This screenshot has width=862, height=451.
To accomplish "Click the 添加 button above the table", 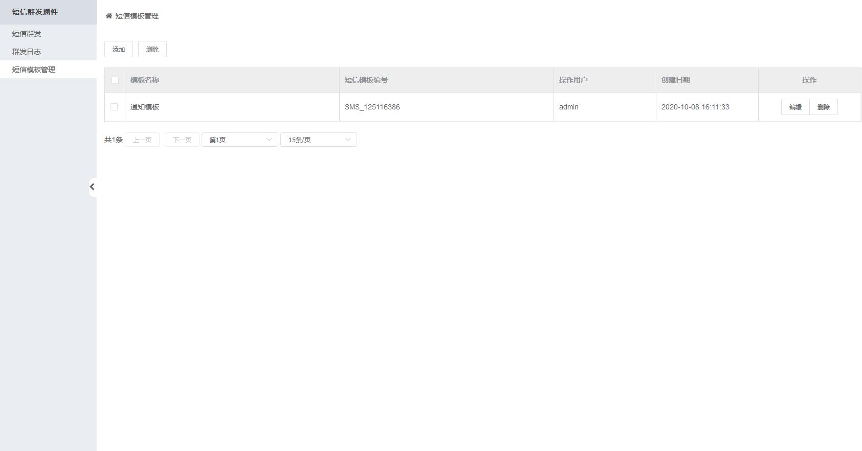I will coord(119,49).
